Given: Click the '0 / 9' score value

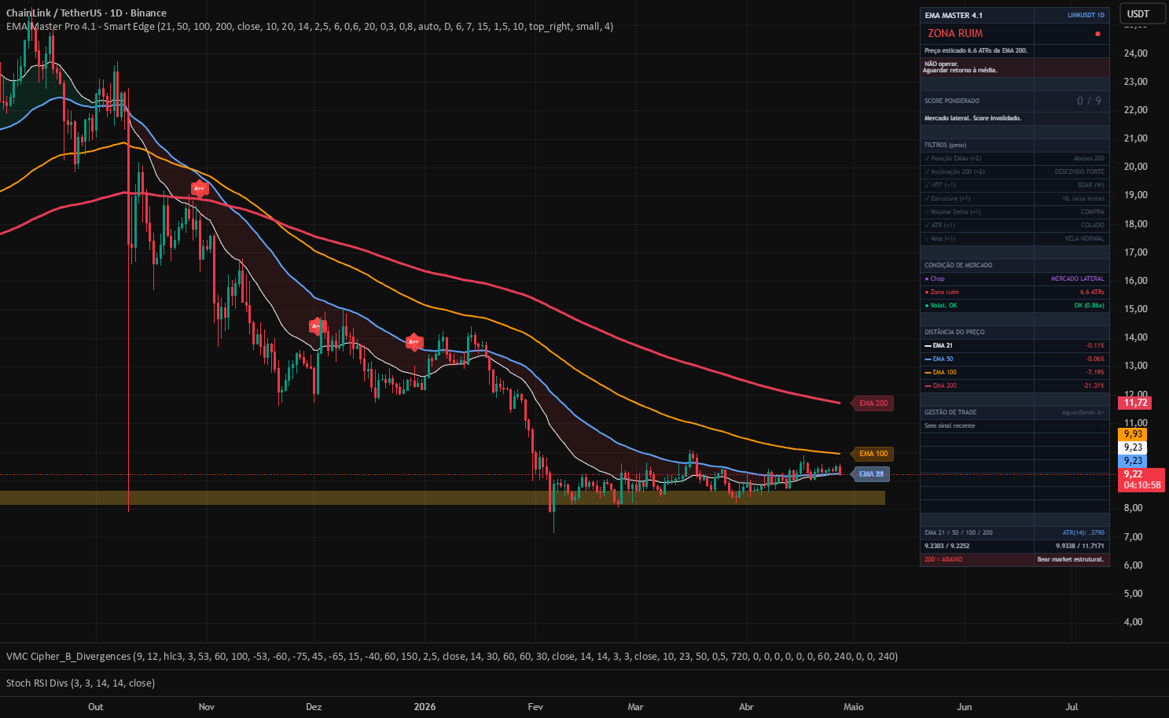Looking at the screenshot, I should click(x=1089, y=101).
